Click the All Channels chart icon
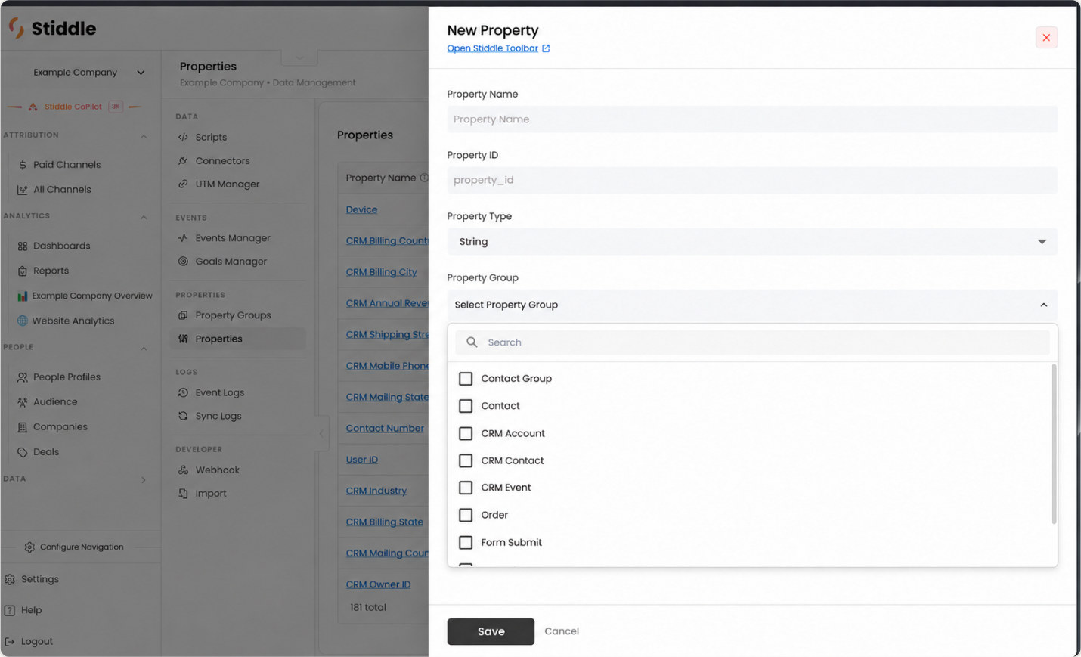This screenshot has width=1081, height=657. [x=23, y=190]
